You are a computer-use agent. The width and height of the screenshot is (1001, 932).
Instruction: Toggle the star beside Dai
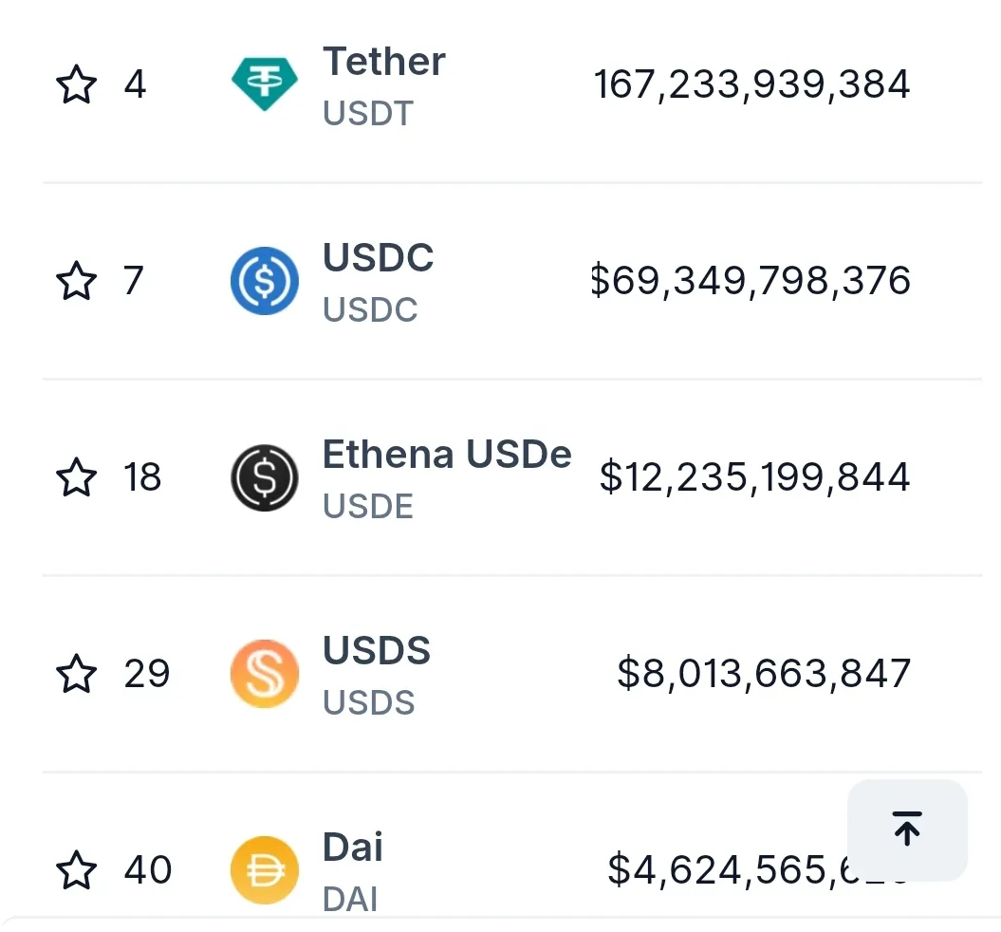tap(77, 869)
